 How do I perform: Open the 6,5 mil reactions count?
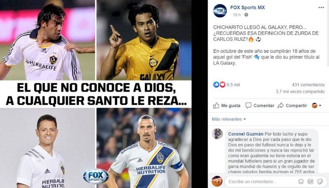(233, 85)
